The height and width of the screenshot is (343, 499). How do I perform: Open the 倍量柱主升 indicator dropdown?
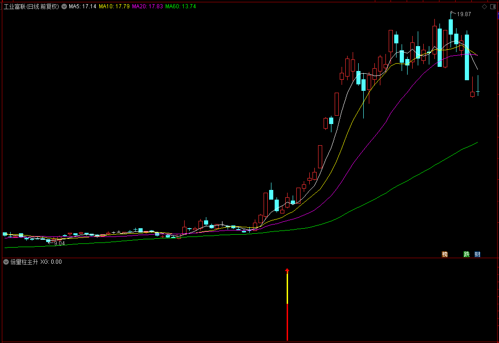pyautogui.click(x=6, y=262)
